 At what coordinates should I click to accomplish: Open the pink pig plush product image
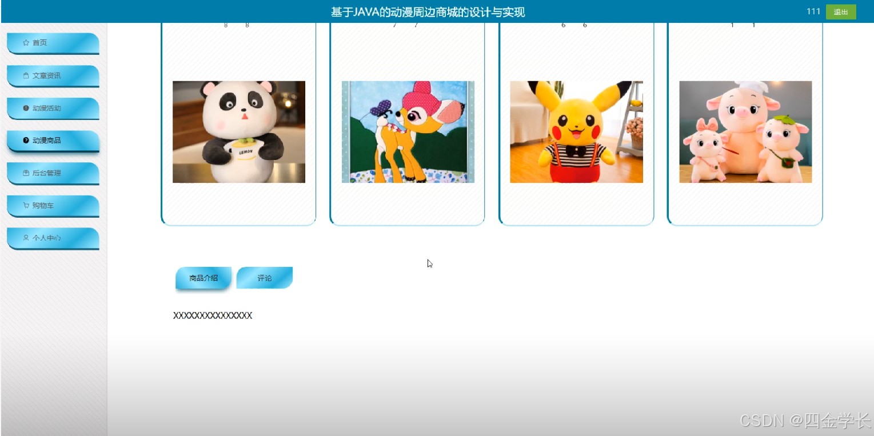pyautogui.click(x=745, y=132)
